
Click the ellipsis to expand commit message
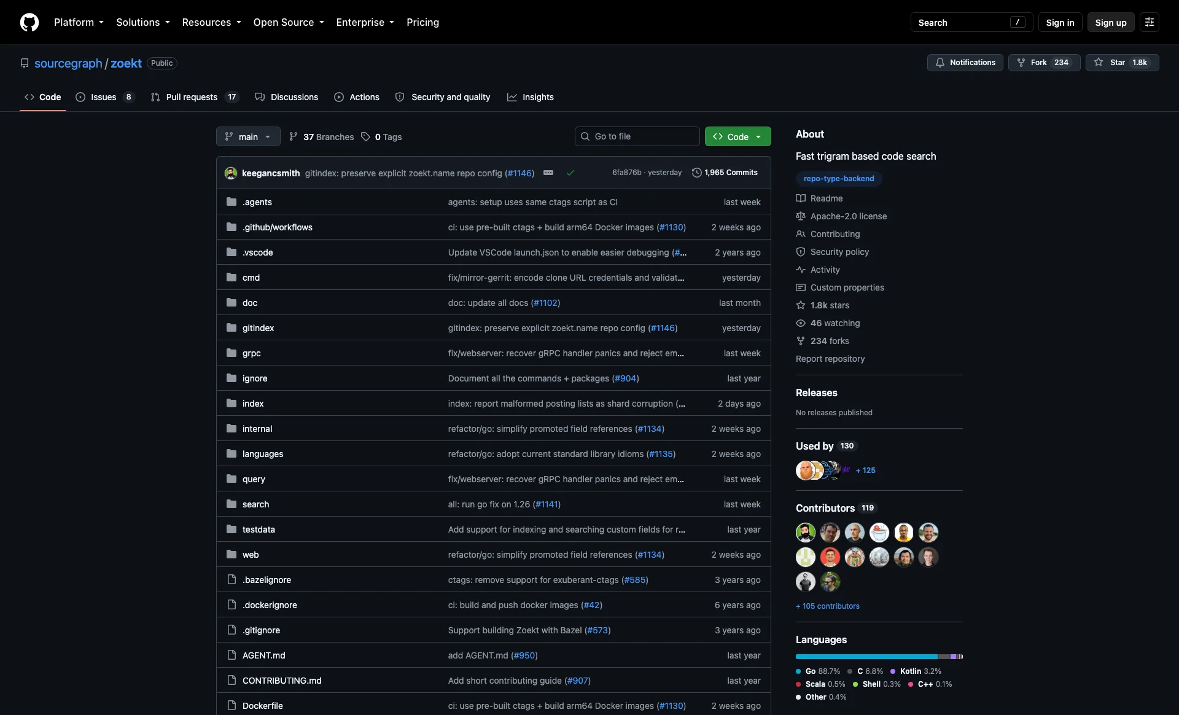548,173
